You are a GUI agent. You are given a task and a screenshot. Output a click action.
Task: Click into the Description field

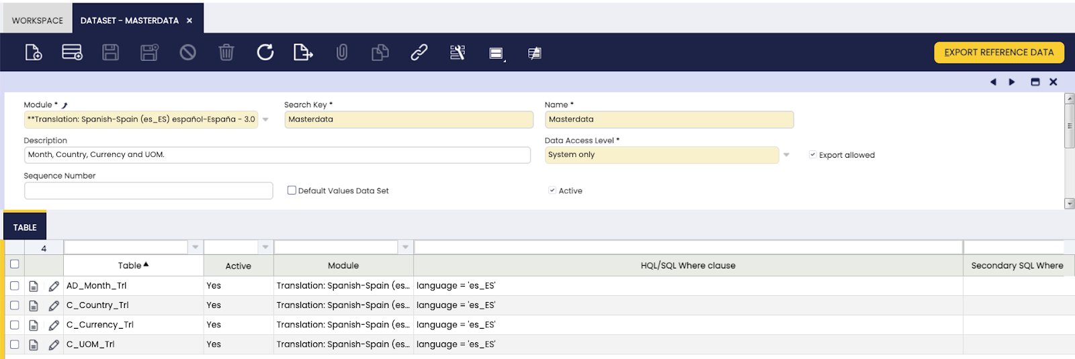tap(277, 155)
